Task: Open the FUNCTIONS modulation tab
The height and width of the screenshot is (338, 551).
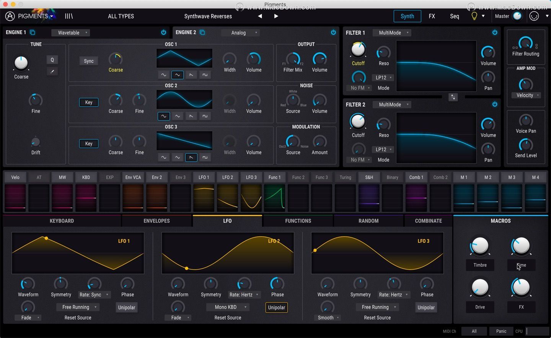Action: coord(298,221)
